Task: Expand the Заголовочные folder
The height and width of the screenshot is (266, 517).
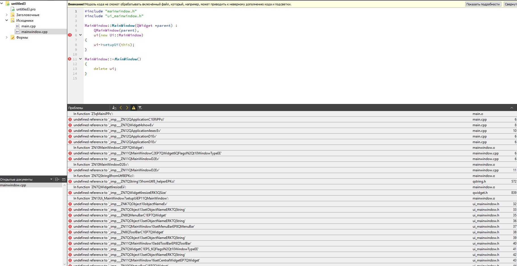Action: pos(7,15)
